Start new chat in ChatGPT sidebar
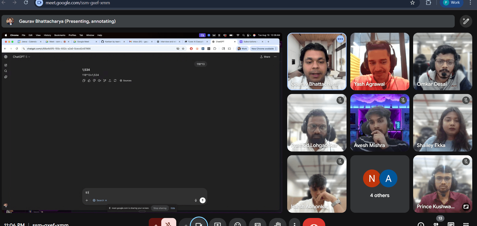This screenshot has height=226, width=477. point(6,65)
